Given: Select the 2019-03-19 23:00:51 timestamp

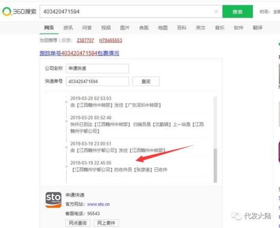Looking at the screenshot, I should pos(91,144).
